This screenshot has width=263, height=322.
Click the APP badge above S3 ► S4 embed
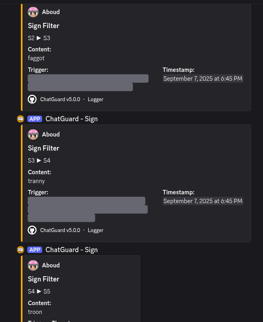click(x=35, y=119)
